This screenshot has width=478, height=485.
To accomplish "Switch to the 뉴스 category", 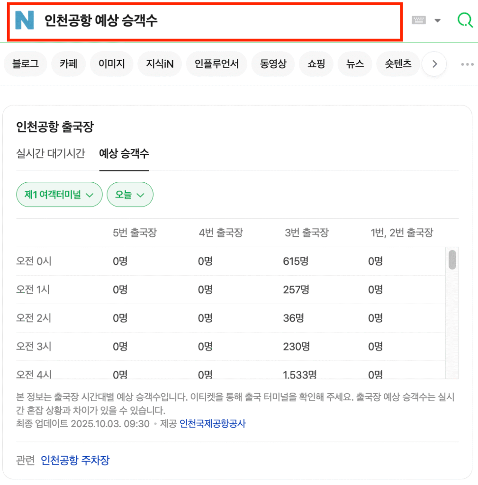I will [355, 64].
